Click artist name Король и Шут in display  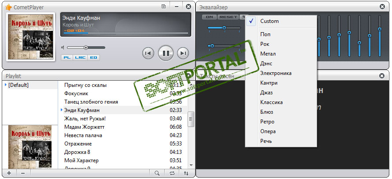78,25
